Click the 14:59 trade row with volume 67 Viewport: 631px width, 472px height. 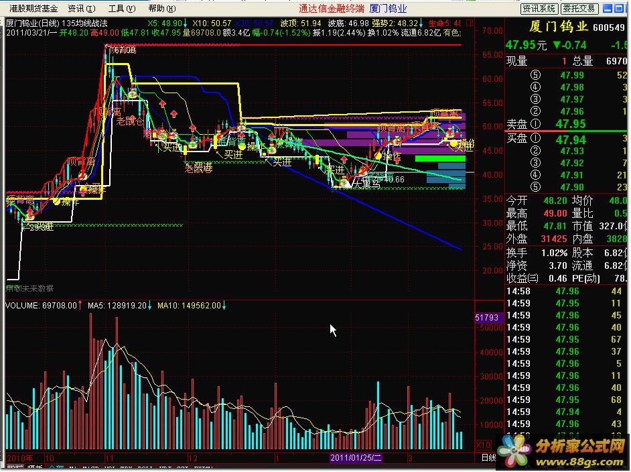(566, 339)
